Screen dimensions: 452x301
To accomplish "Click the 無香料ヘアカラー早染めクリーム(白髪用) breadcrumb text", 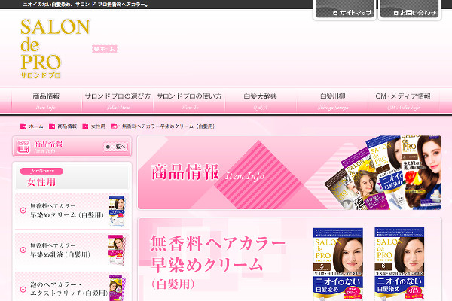I will coord(168,126).
